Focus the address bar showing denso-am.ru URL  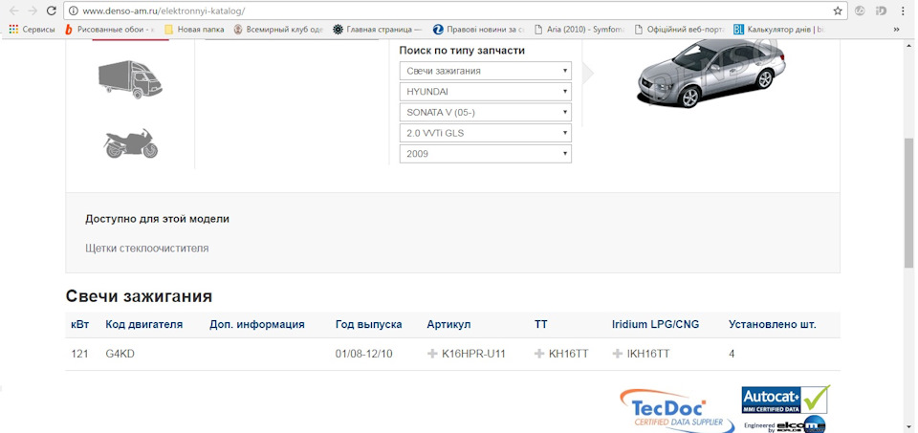[457, 11]
